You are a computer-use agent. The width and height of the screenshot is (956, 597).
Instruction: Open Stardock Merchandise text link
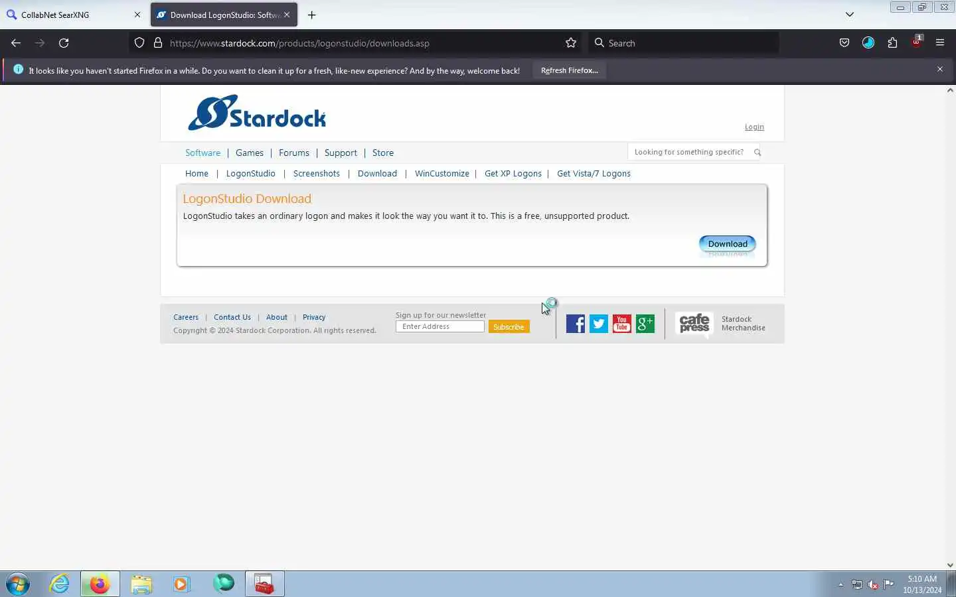click(744, 324)
